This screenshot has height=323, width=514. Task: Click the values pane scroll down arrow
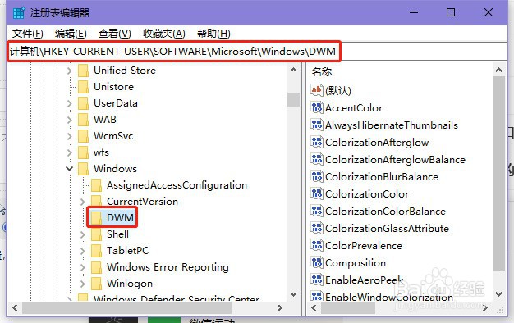point(498,294)
